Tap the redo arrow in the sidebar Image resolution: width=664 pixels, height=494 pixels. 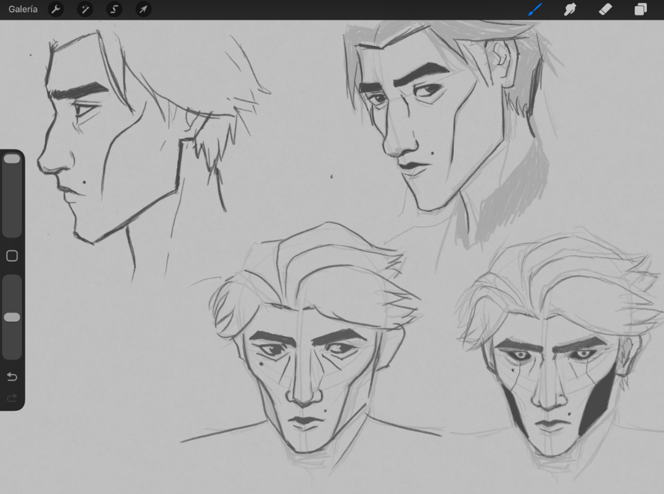[12, 398]
